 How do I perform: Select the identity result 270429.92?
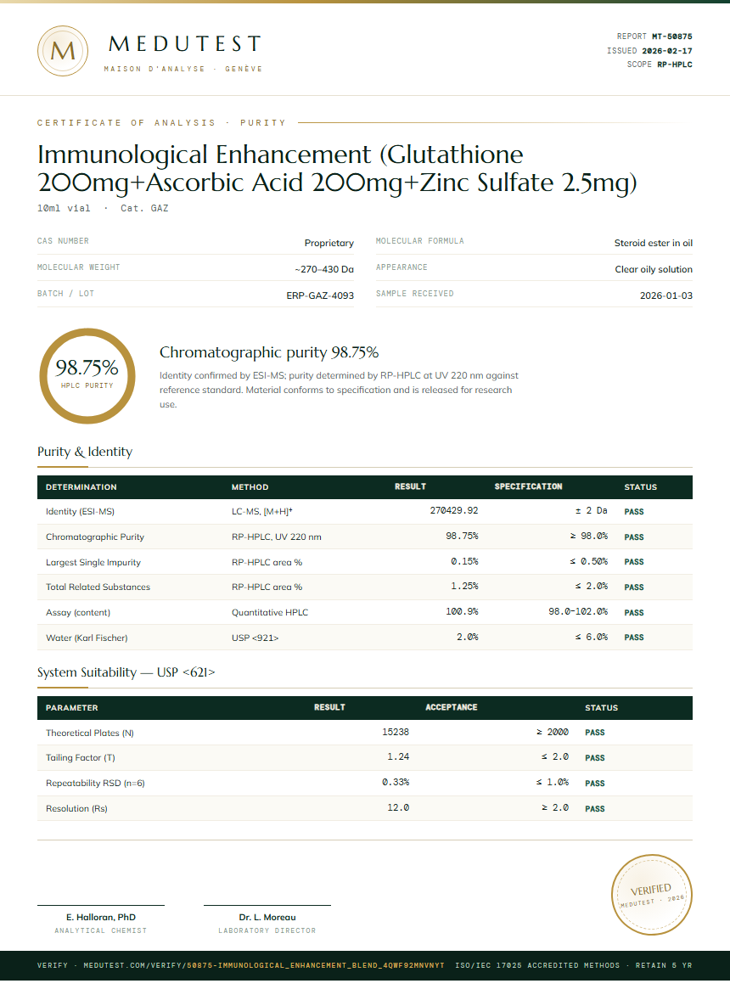[454, 511]
